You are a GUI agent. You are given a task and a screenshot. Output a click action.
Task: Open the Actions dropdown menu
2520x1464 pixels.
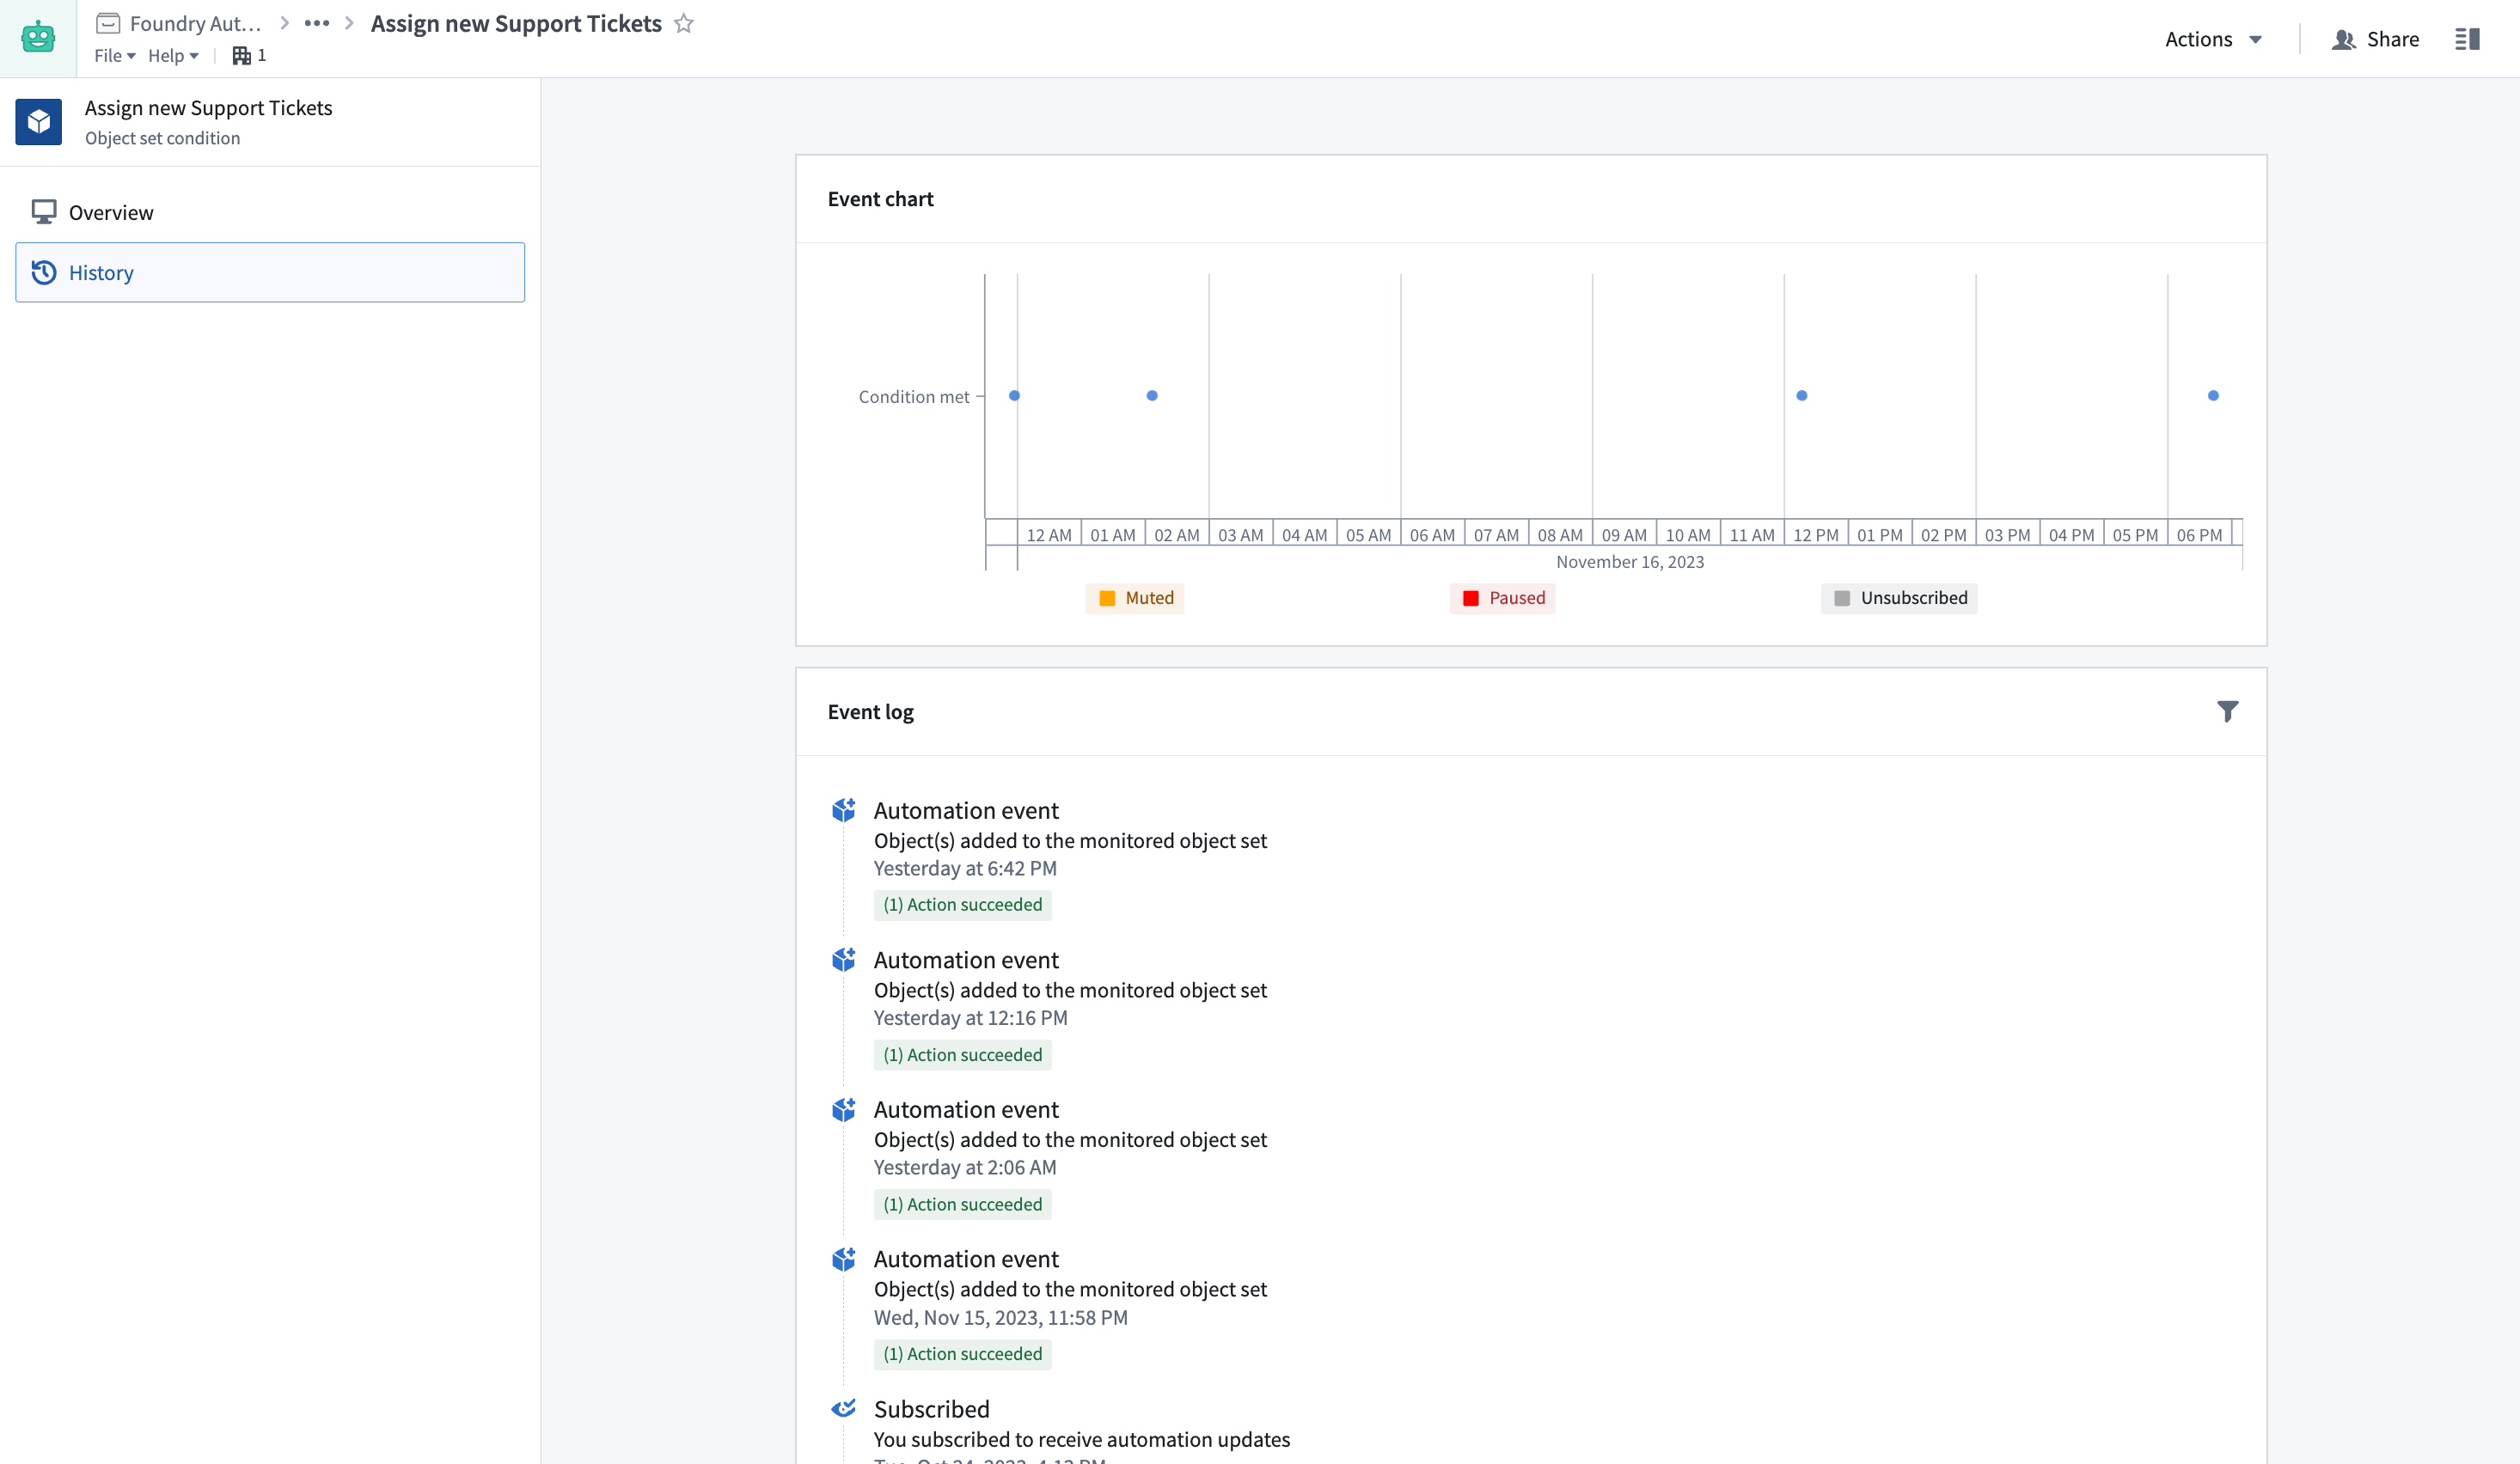2213,39
